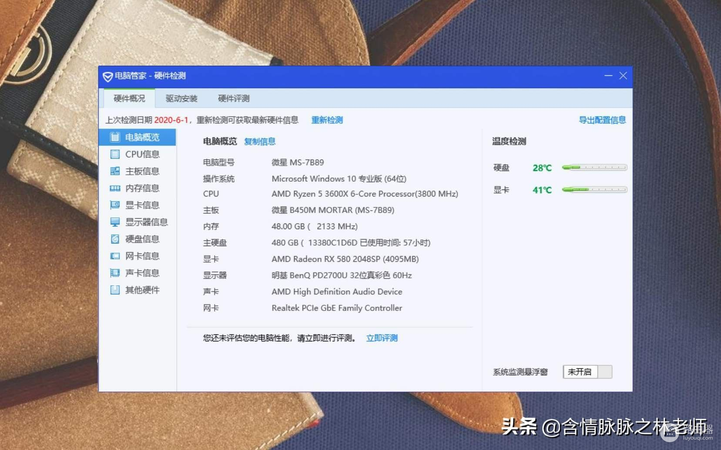The height and width of the screenshot is (450, 721).
Task: Select 硬盘信息 in the sidebar
Action: [137, 239]
